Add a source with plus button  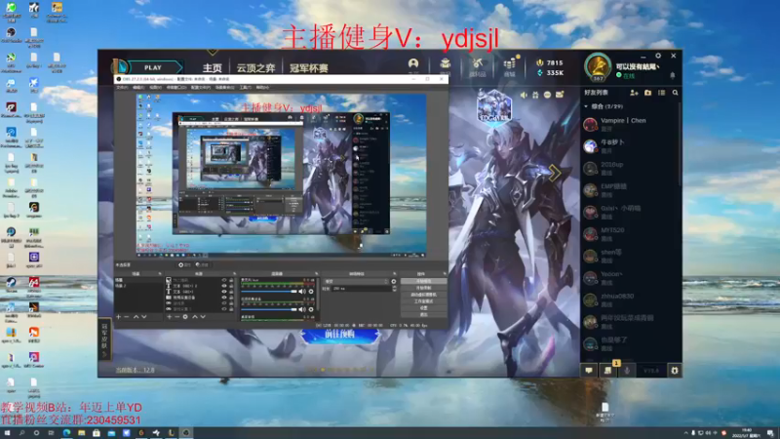[x=169, y=317]
